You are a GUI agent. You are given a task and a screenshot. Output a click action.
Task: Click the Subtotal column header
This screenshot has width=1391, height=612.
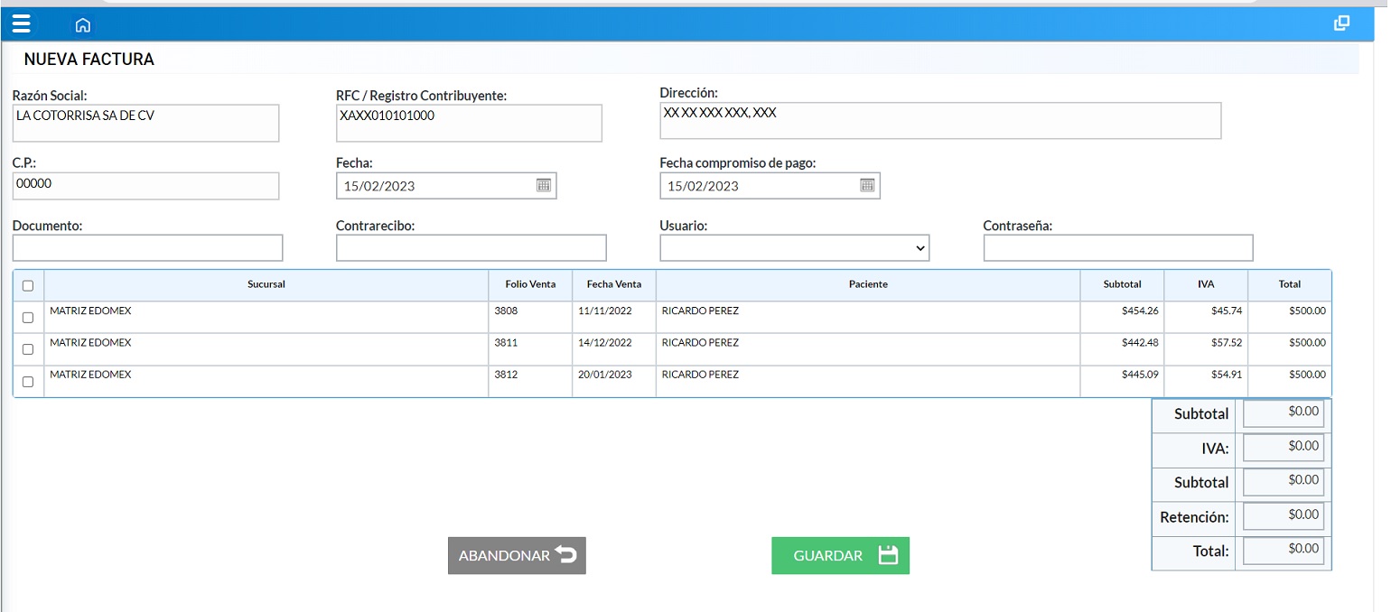[1122, 284]
